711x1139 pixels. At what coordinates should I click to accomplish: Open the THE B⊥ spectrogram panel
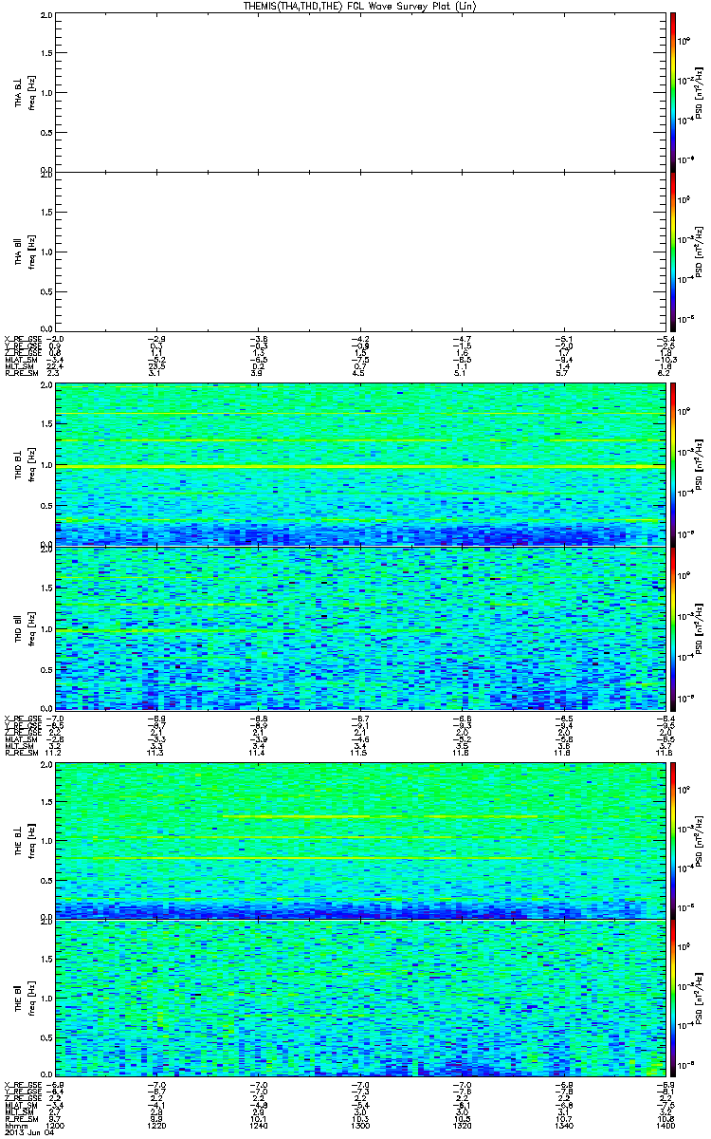pos(358,840)
